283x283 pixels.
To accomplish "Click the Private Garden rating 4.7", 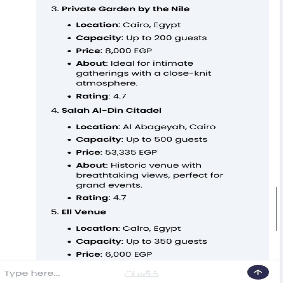I will (101, 96).
